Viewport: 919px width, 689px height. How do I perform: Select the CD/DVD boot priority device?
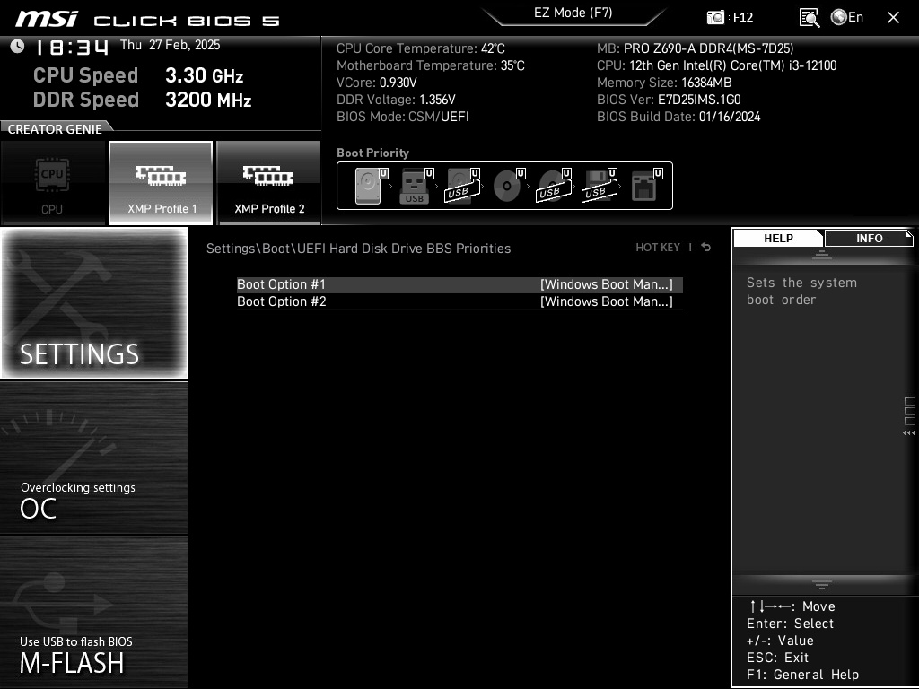509,186
